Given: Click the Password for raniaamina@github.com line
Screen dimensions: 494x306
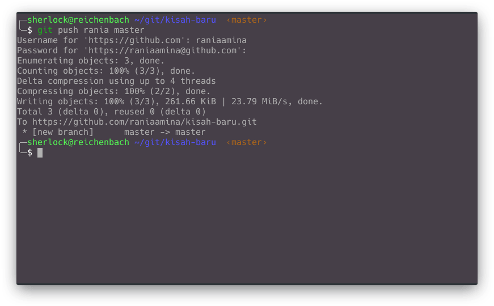Looking at the screenshot, I should [x=132, y=50].
